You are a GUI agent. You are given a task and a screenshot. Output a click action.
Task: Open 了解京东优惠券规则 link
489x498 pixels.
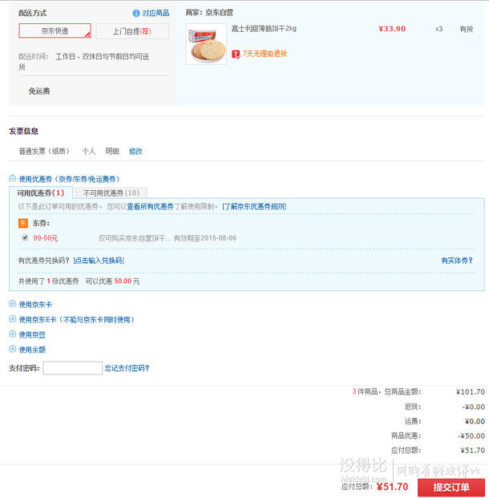pyautogui.click(x=254, y=207)
